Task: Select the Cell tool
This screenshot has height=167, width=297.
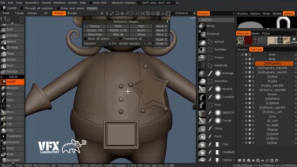Action: click(13, 124)
